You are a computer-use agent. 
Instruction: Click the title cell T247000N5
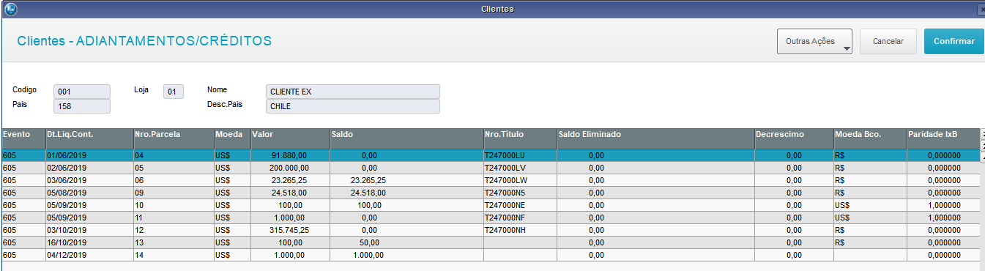click(520, 192)
